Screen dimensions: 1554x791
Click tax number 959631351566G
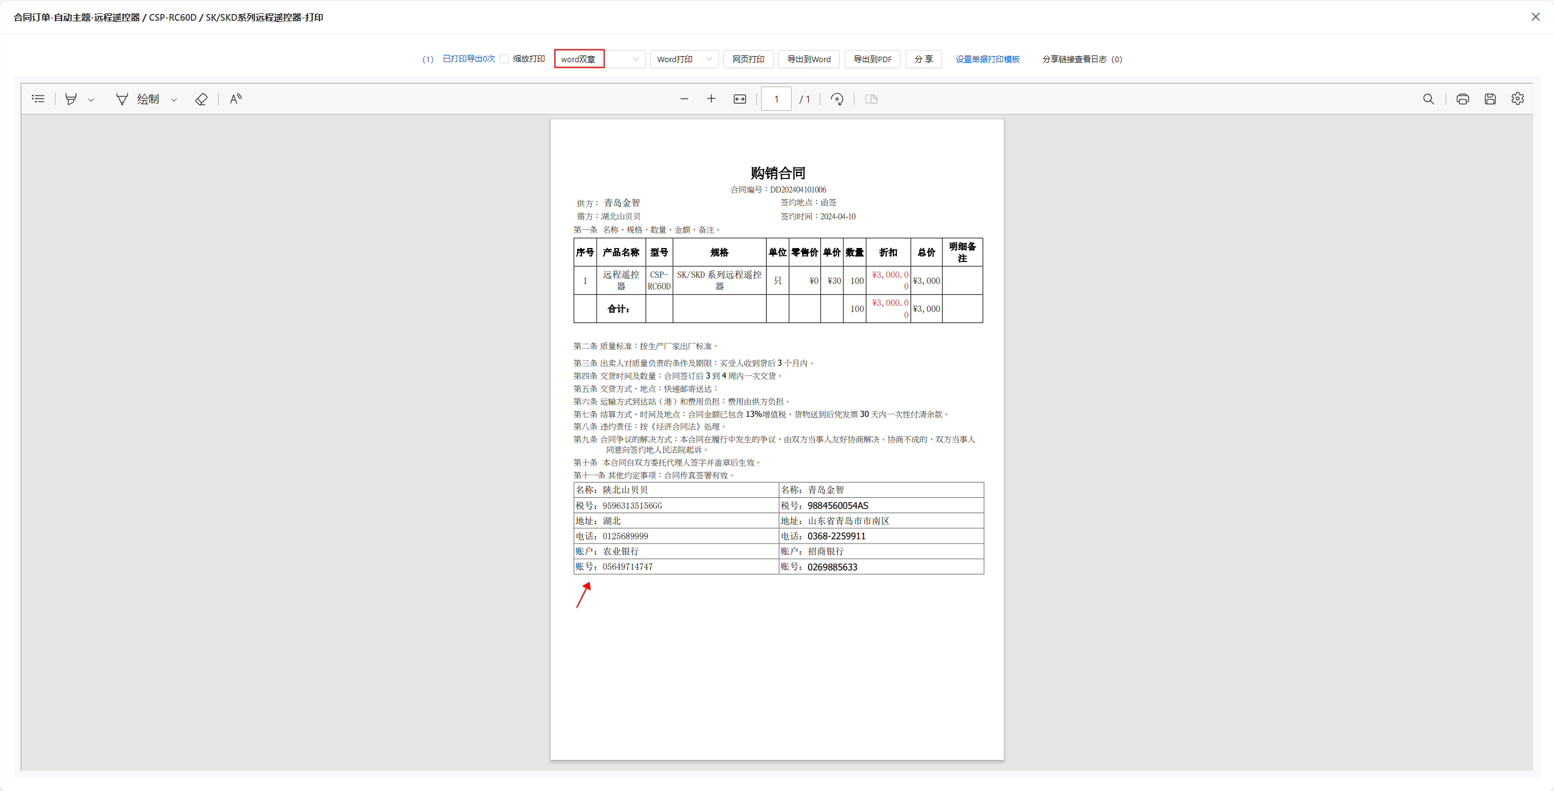pyautogui.click(x=633, y=506)
